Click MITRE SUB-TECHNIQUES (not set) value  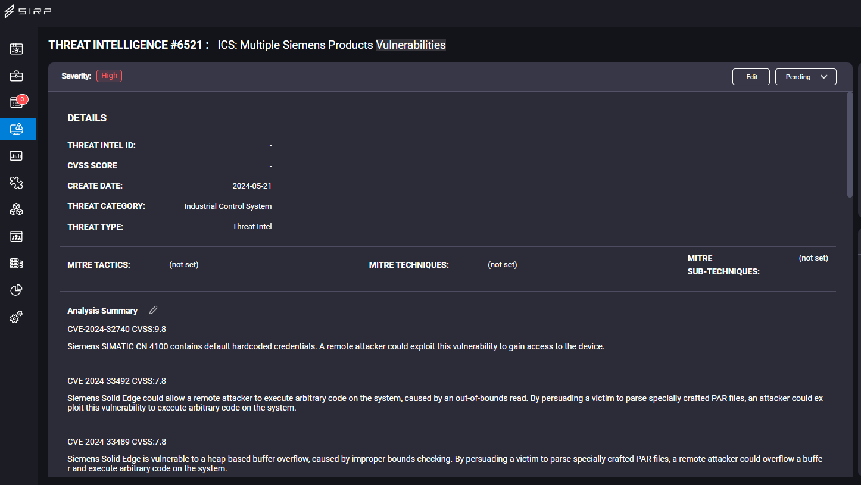[x=813, y=258]
